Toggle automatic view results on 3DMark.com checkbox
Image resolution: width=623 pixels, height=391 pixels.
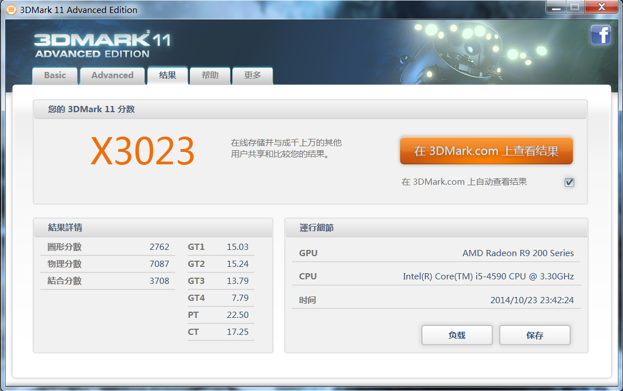click(569, 182)
